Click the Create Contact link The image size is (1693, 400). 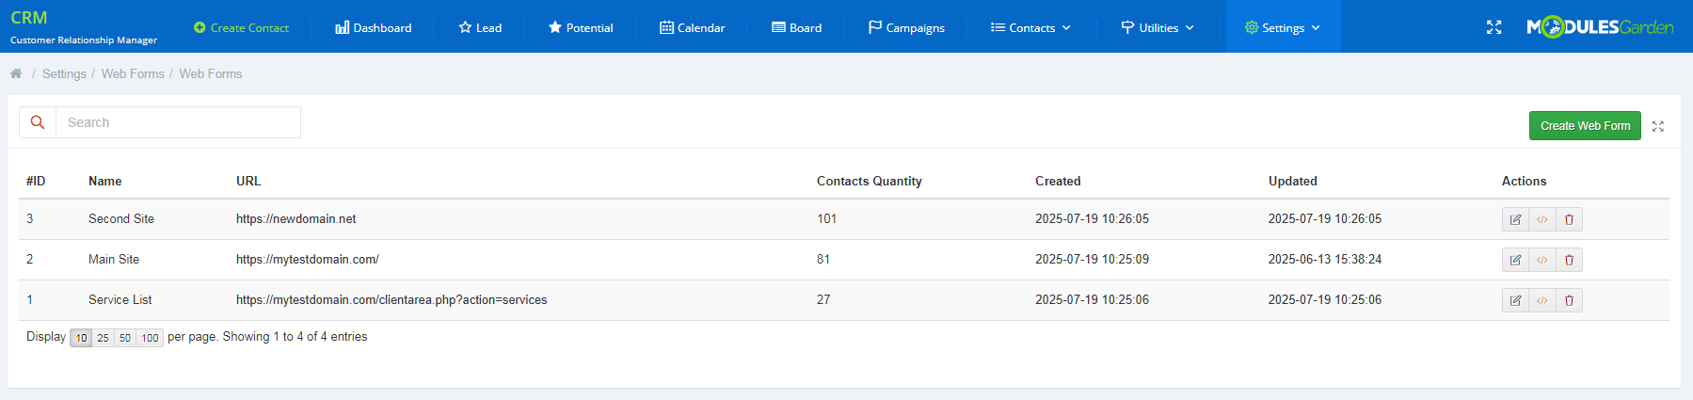pyautogui.click(x=241, y=28)
